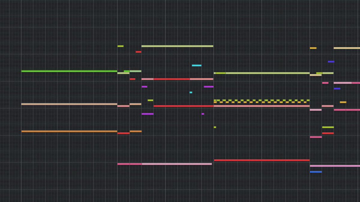Select the solid blue bass note

pos(316,172)
